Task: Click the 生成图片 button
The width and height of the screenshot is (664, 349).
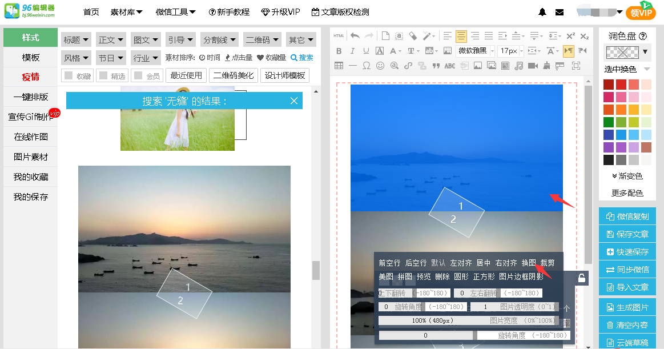Action: point(627,307)
